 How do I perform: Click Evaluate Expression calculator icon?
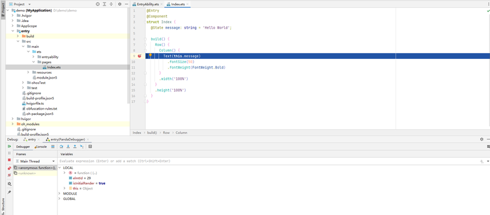coord(90,147)
